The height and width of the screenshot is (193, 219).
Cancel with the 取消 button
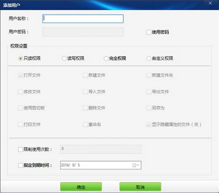[140, 187]
